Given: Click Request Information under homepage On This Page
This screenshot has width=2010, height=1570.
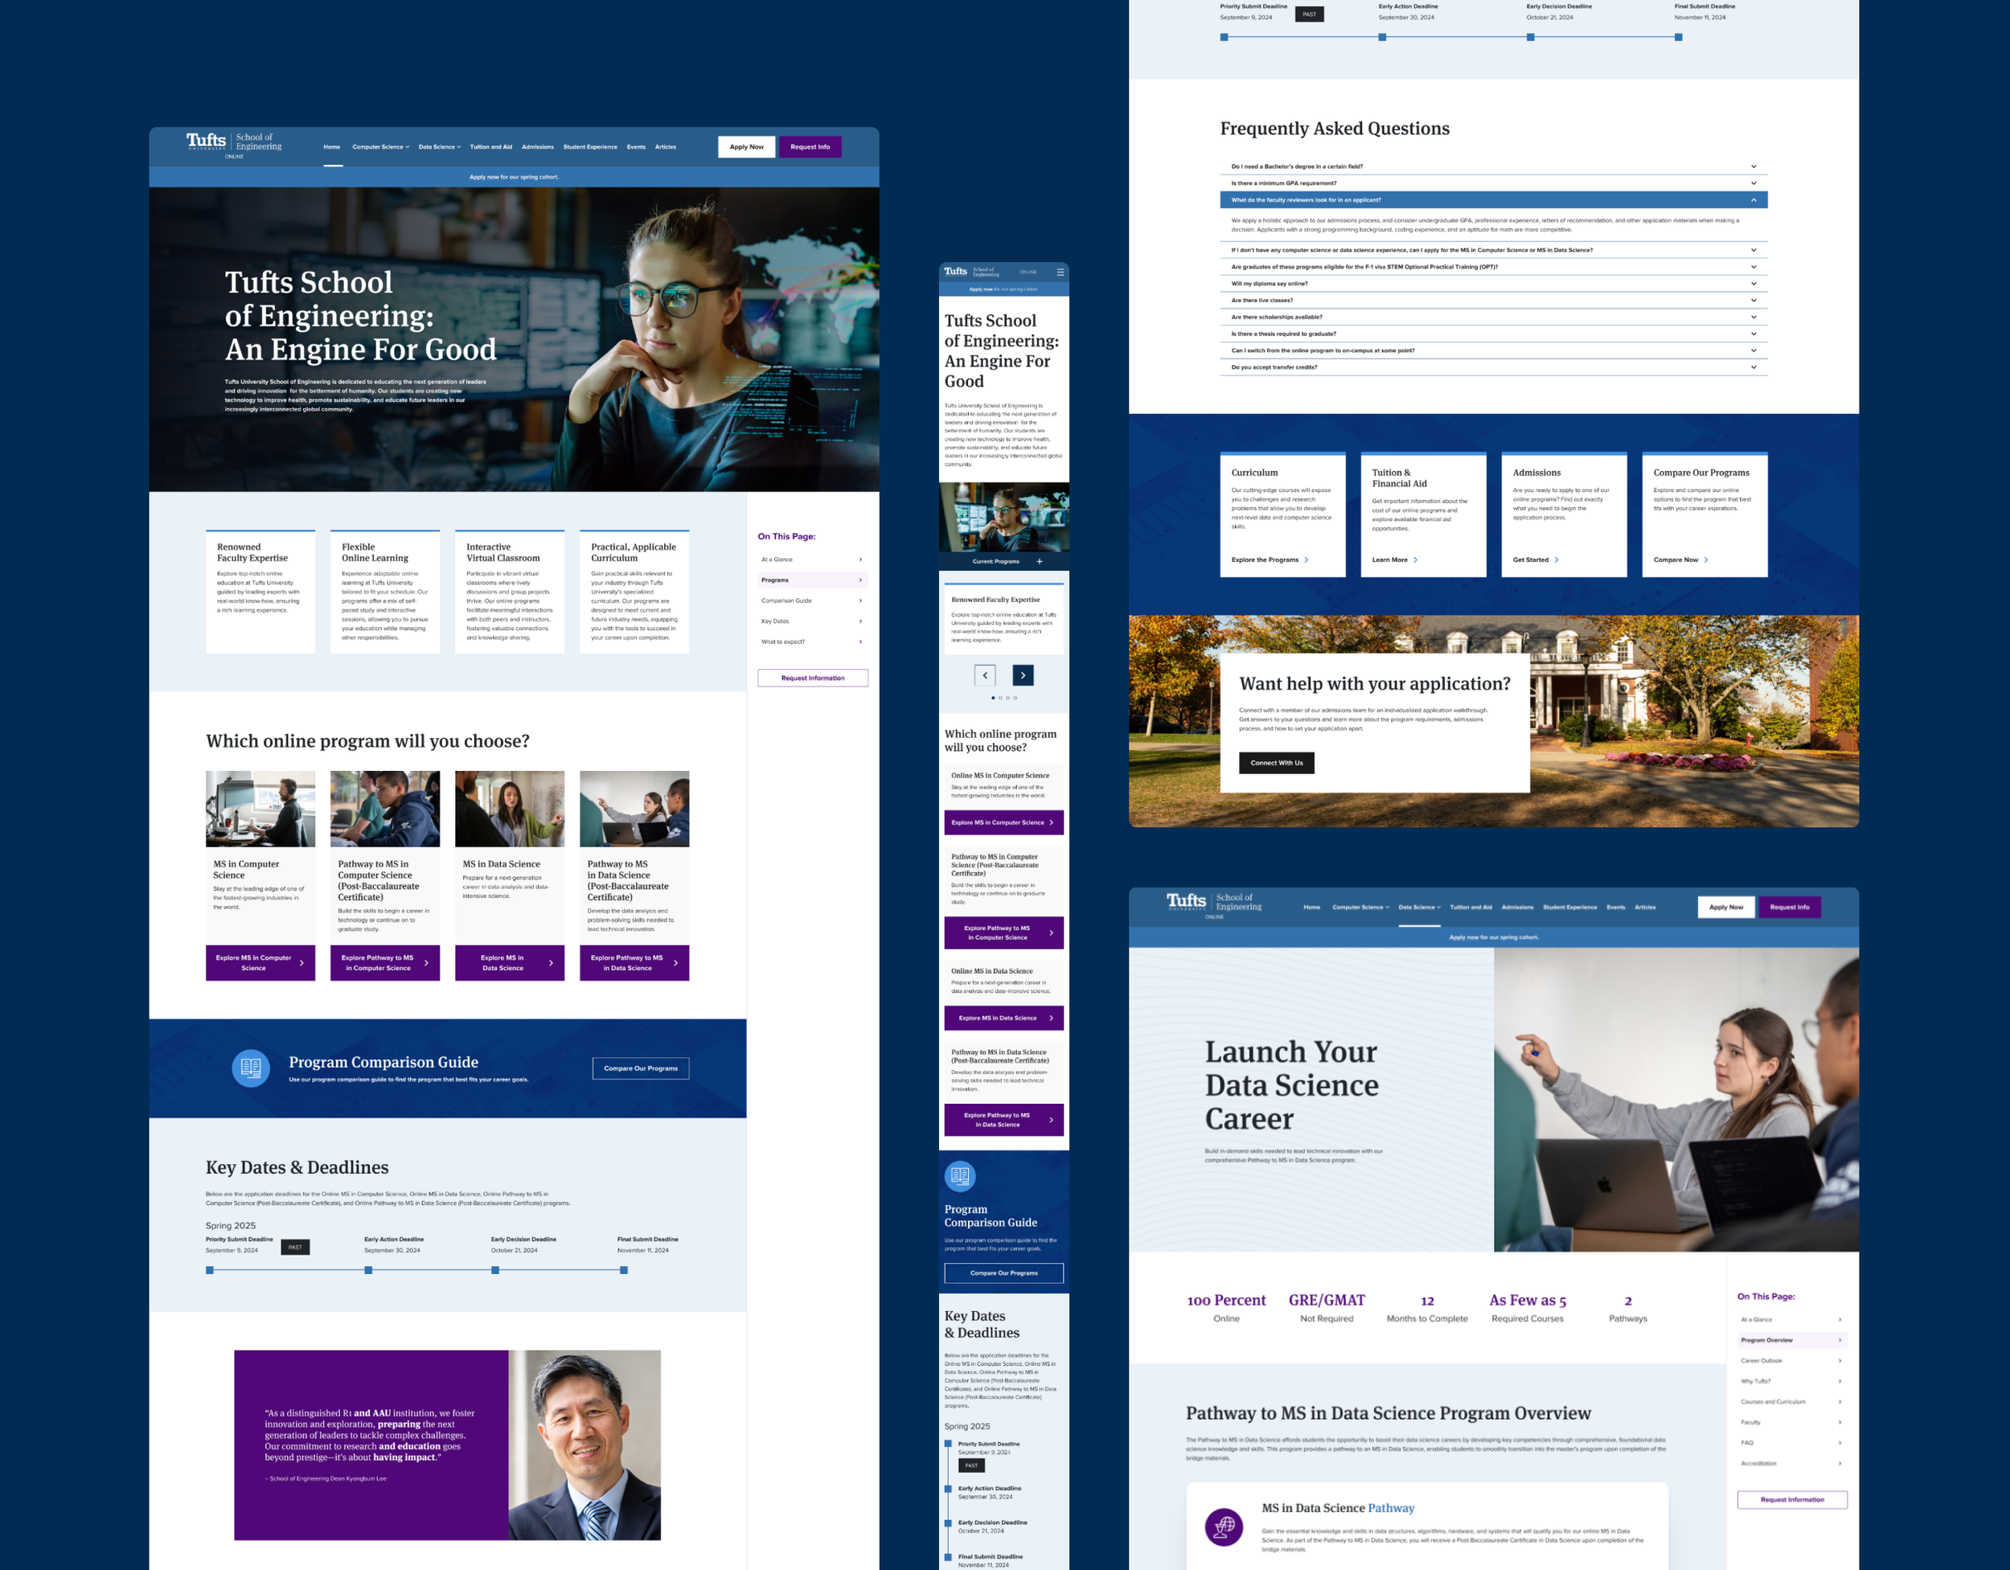Looking at the screenshot, I should point(813,678).
